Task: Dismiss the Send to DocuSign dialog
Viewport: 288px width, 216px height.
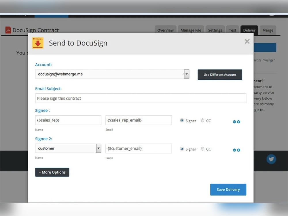Action: click(x=247, y=41)
